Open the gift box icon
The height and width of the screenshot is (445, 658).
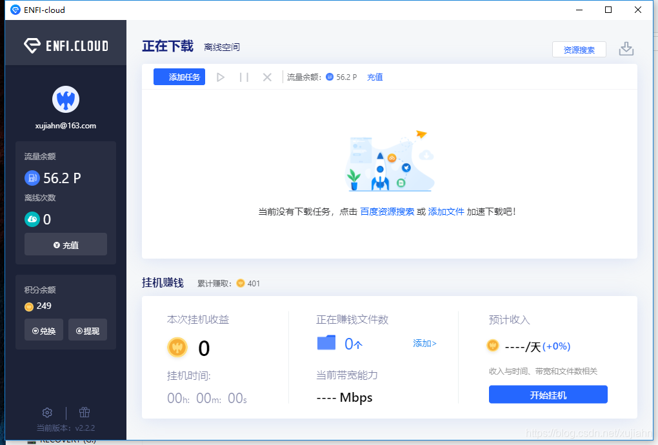[85, 412]
